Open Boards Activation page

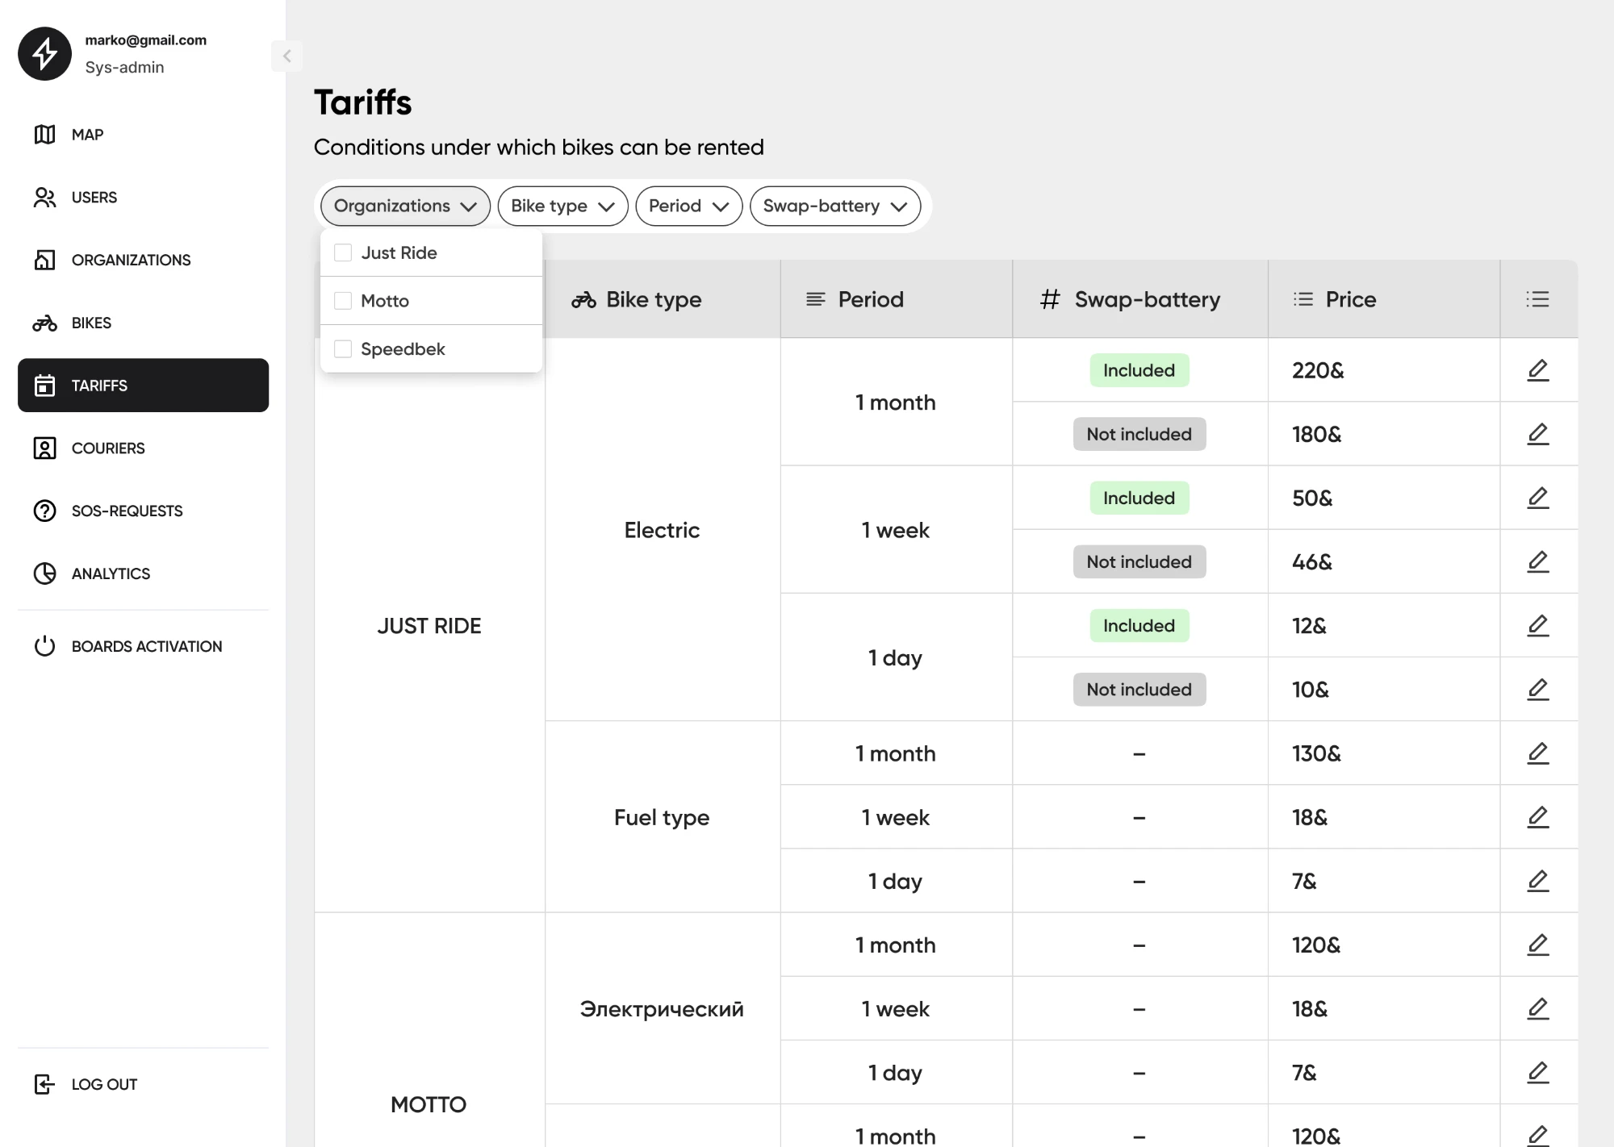(143, 646)
